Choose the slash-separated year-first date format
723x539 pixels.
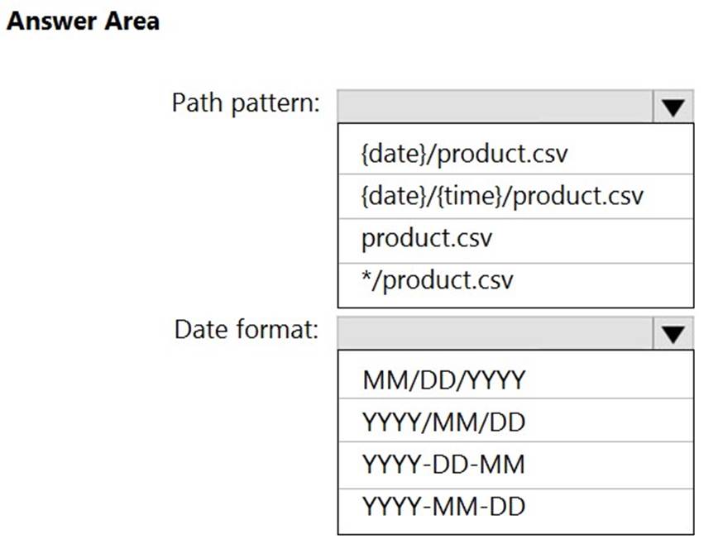[443, 422]
